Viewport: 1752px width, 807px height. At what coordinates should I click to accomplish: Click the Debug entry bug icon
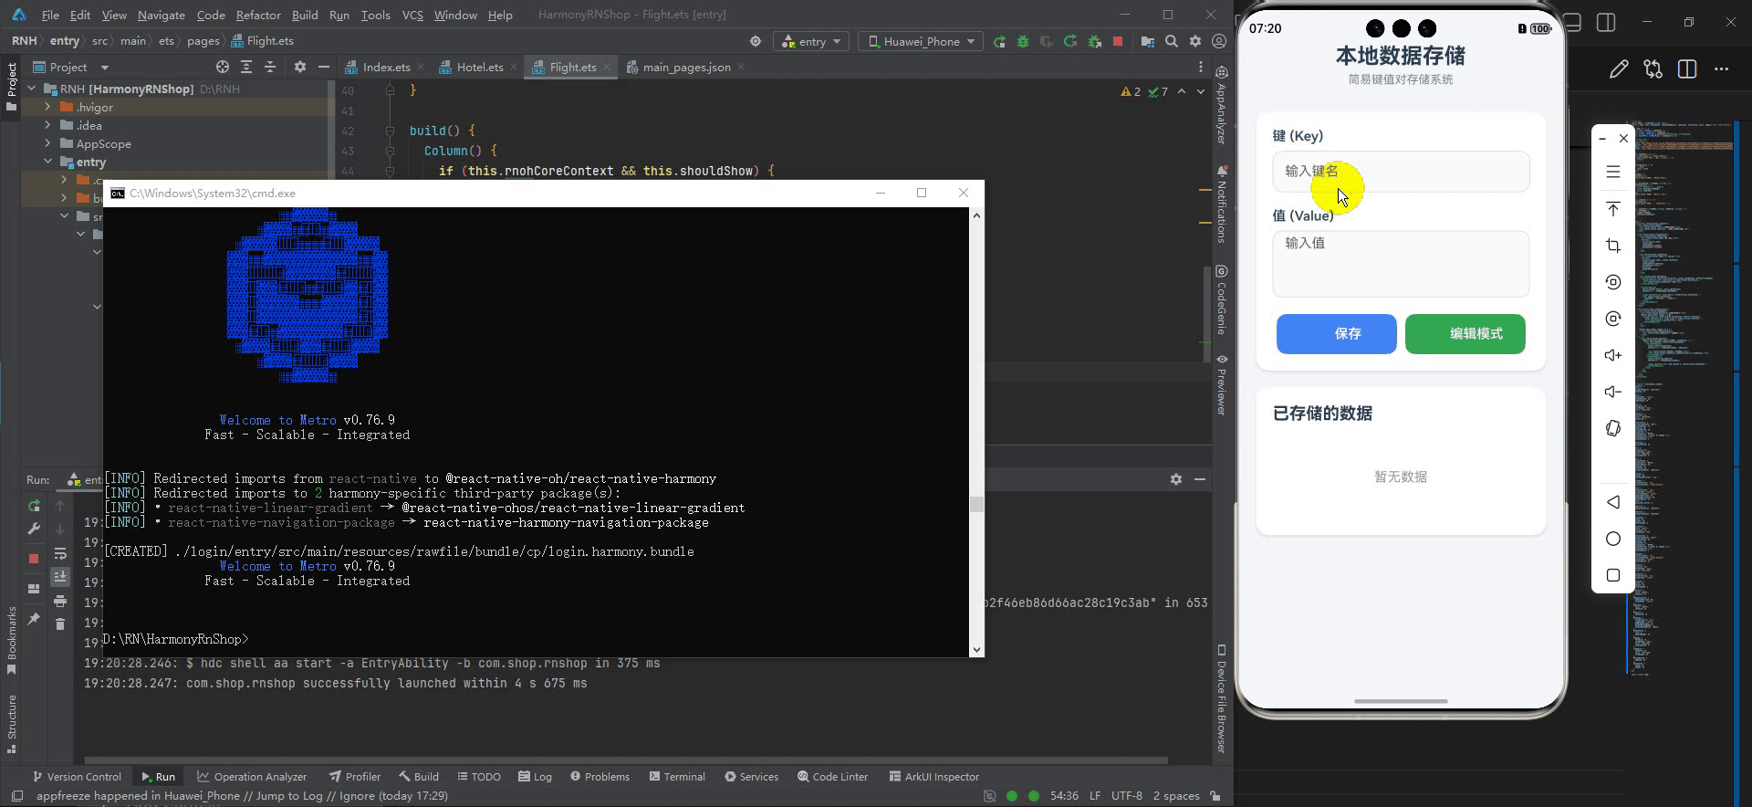(1023, 41)
